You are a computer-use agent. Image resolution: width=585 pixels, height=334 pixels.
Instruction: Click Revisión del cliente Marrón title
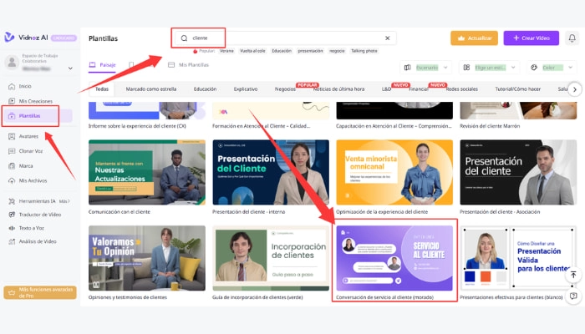tap(490, 126)
